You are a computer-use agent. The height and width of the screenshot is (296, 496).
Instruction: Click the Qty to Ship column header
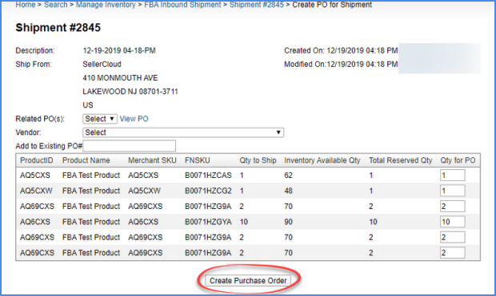[x=258, y=160]
